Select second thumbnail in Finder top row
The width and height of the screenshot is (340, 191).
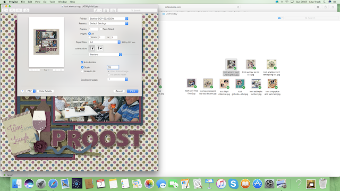click(251, 64)
